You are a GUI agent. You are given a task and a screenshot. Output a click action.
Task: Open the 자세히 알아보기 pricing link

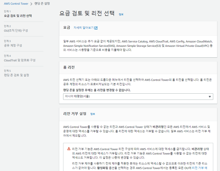83,28
